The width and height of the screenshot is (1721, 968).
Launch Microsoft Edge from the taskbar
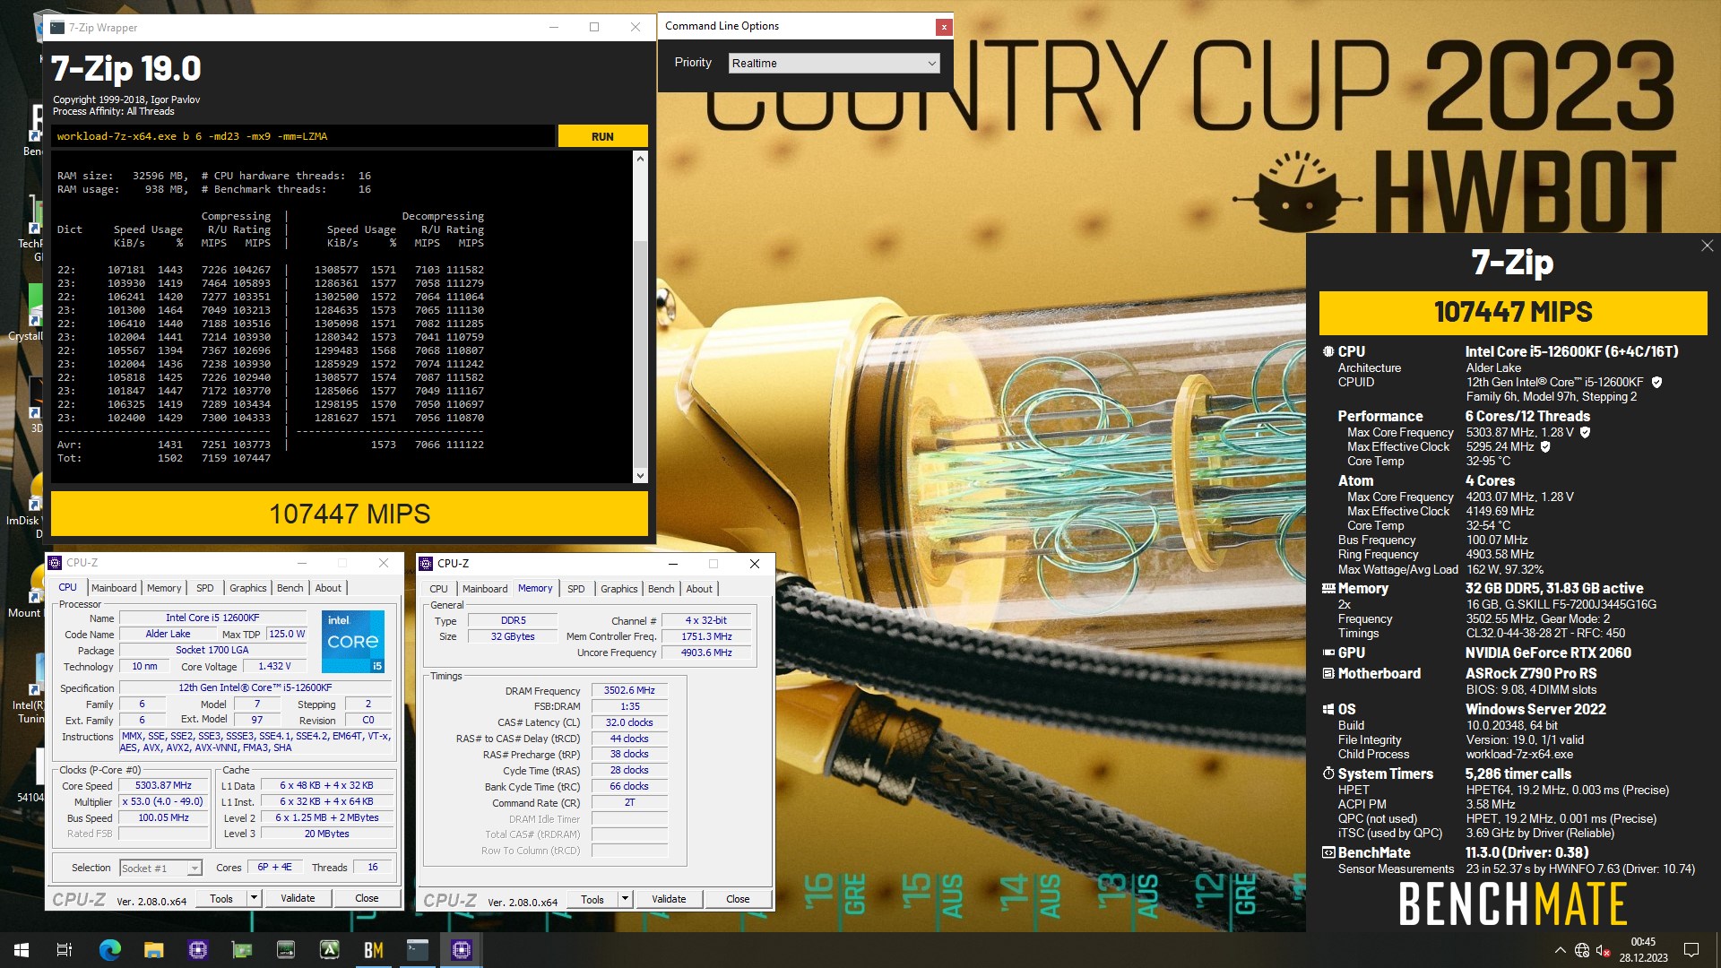(109, 950)
